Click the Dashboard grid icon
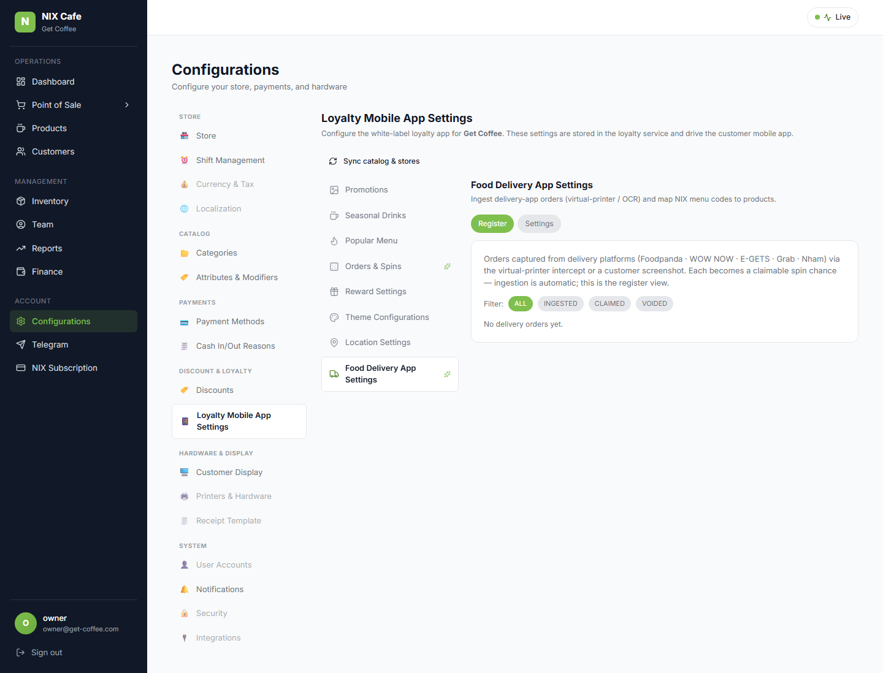This screenshot has width=883, height=673. tap(21, 82)
